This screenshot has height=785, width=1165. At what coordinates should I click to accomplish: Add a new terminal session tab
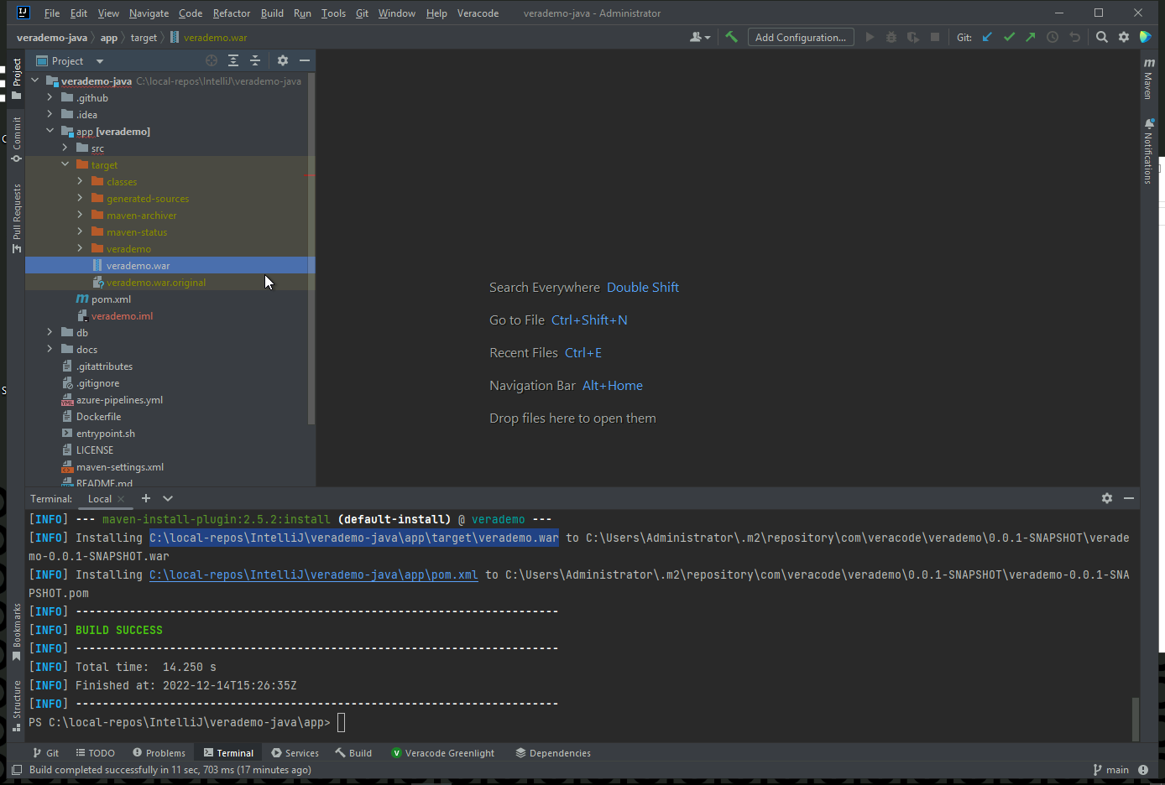point(145,498)
